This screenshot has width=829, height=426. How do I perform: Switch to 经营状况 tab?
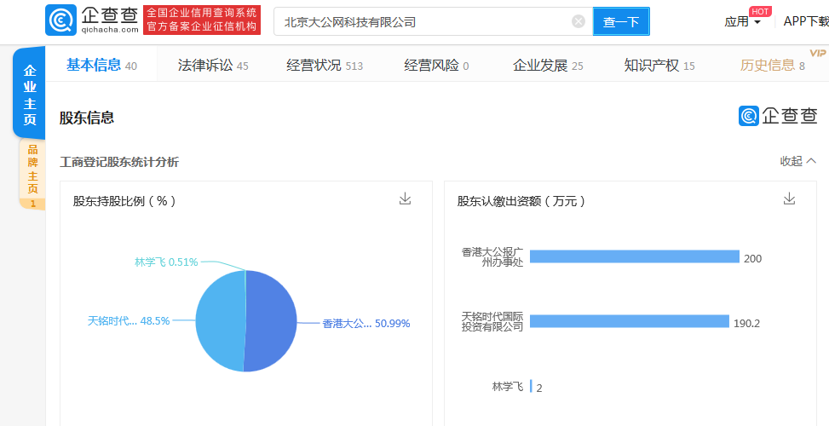pyautogui.click(x=325, y=66)
